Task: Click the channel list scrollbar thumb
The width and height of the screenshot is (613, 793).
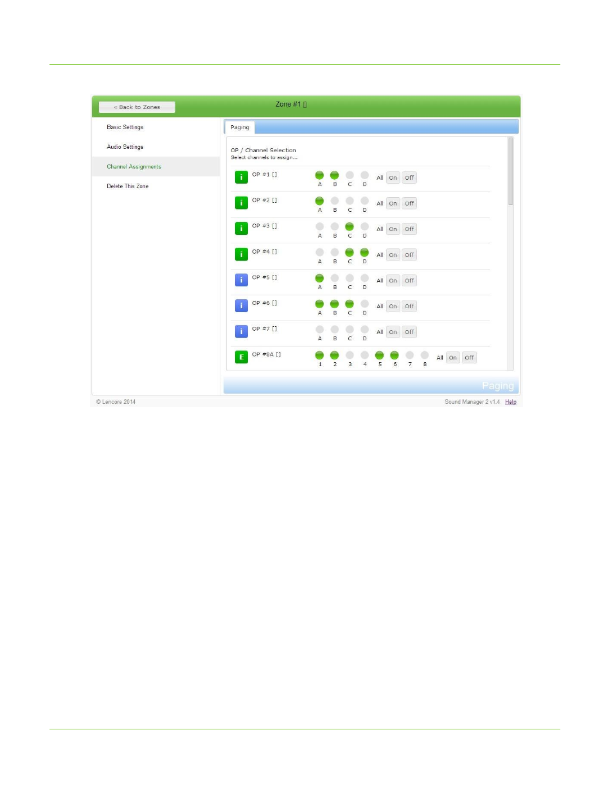Action: [x=511, y=171]
